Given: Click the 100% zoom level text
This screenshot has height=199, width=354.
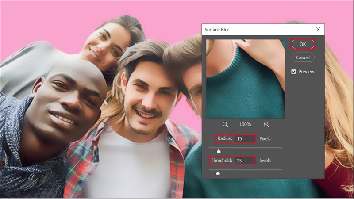Looking at the screenshot, I should [245, 124].
